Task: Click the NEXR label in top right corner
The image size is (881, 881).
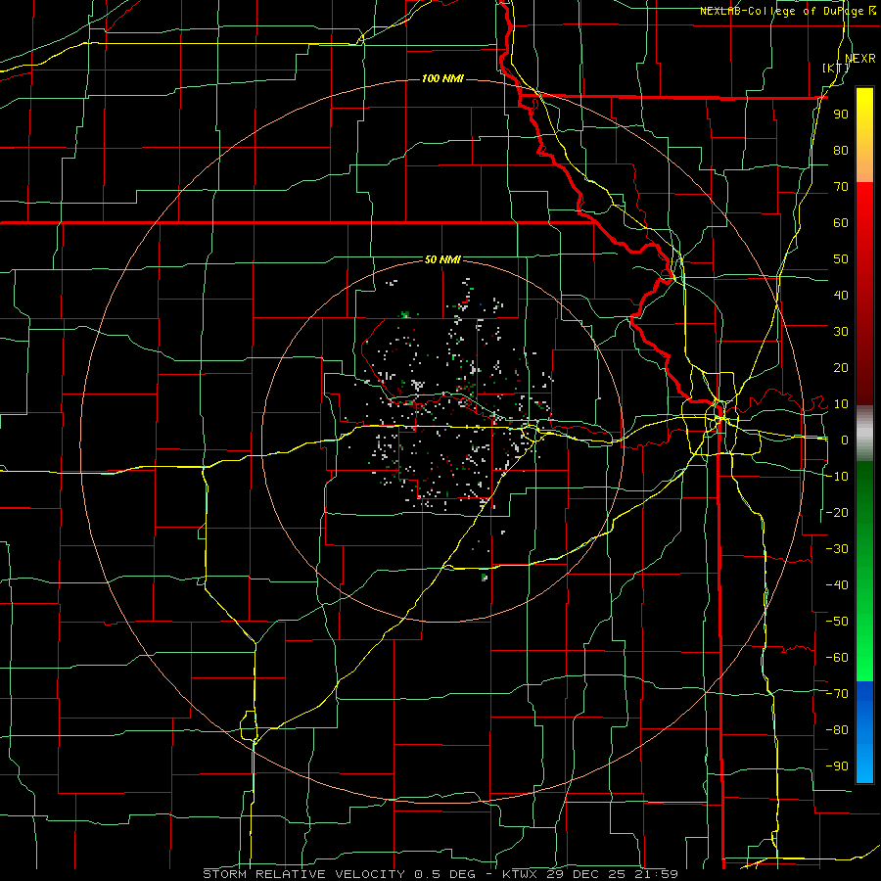Action: pos(860,59)
